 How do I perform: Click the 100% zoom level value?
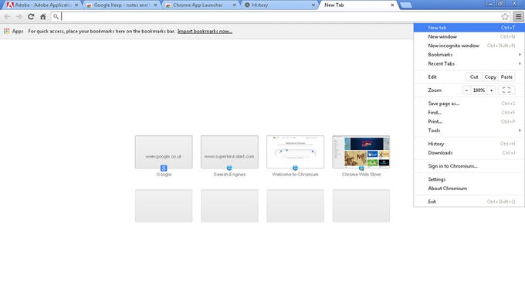[x=479, y=90]
